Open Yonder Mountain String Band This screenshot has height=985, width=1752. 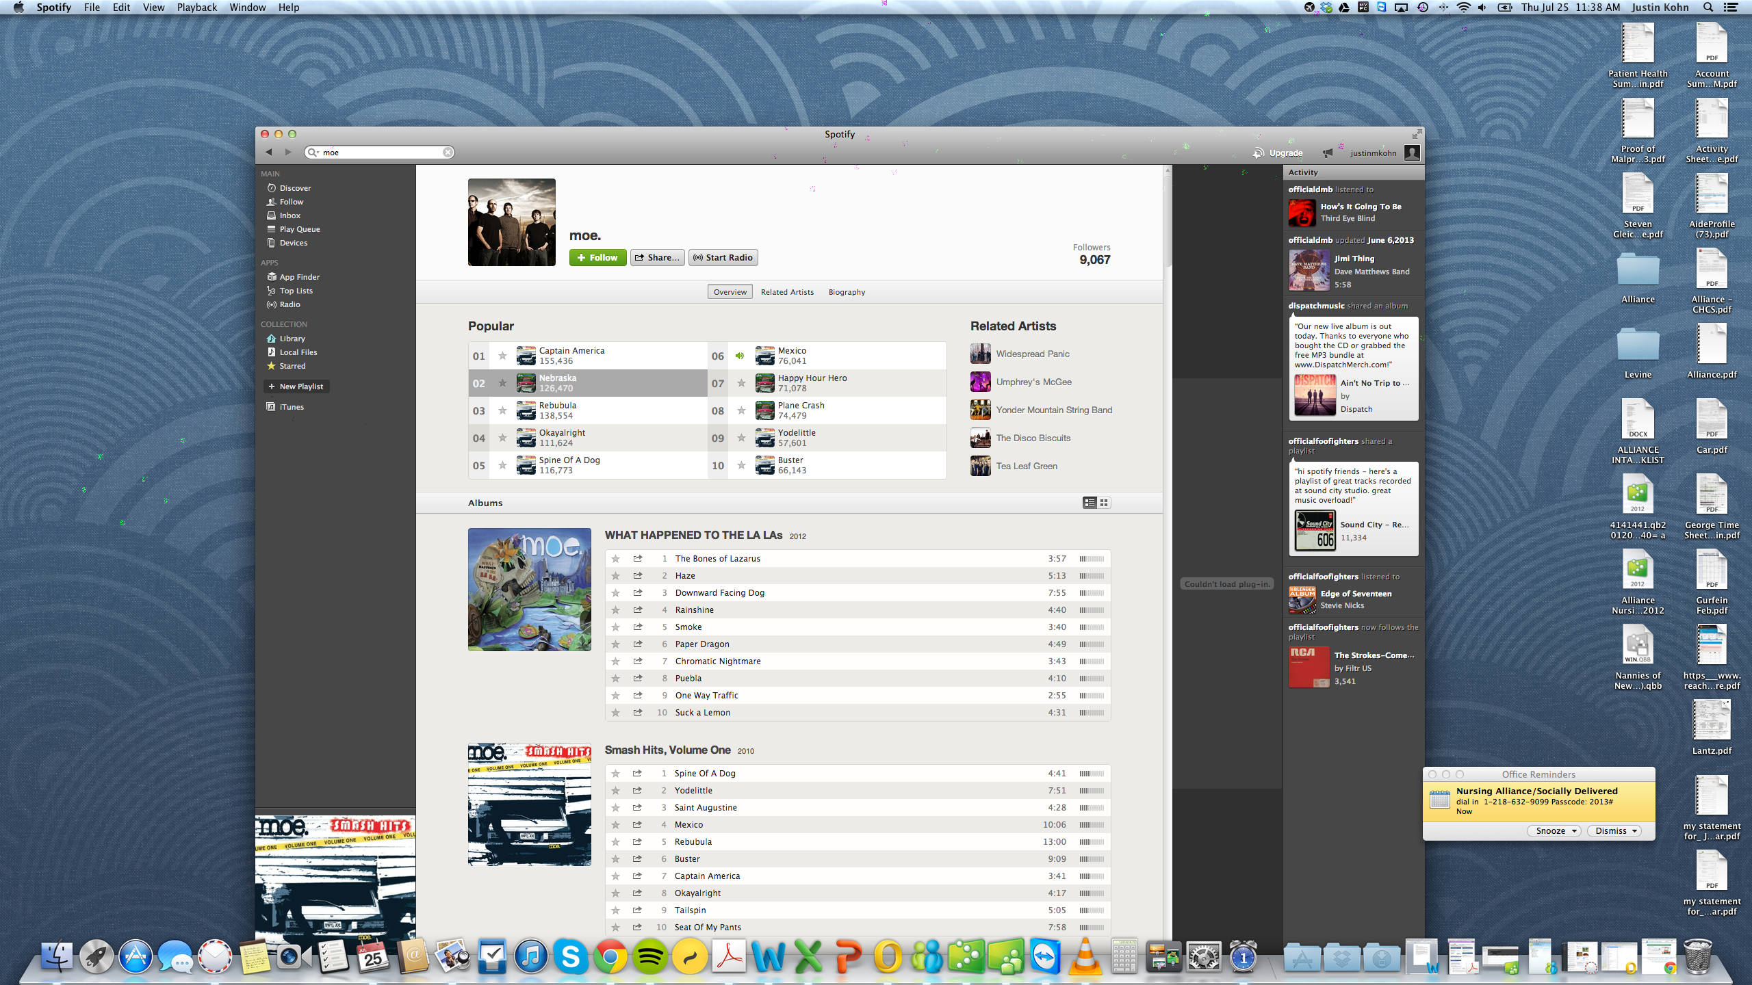[1054, 410]
